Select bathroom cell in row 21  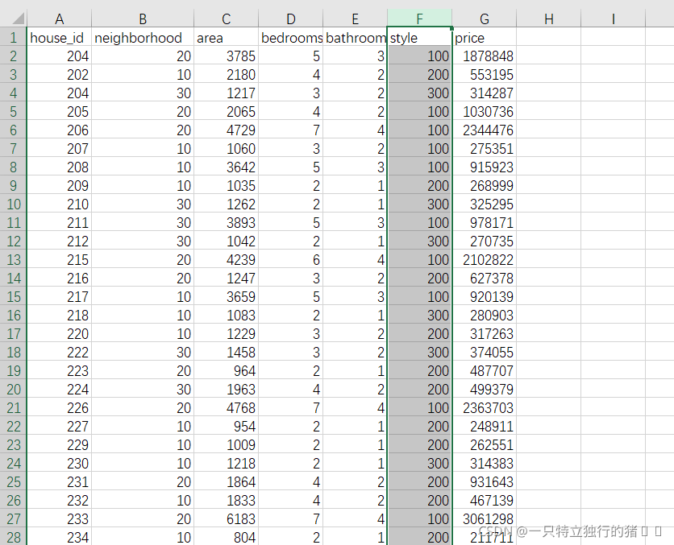[355, 407]
